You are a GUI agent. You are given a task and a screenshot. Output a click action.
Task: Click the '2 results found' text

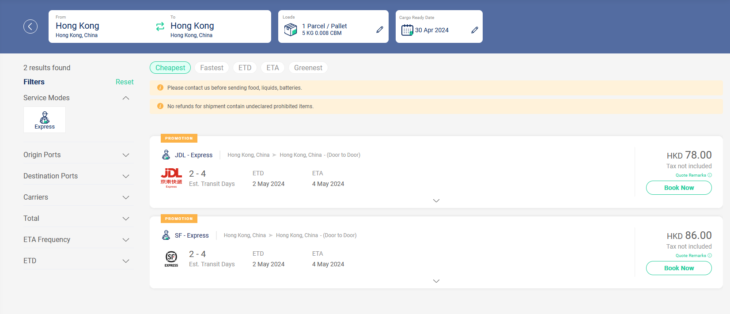click(x=47, y=68)
